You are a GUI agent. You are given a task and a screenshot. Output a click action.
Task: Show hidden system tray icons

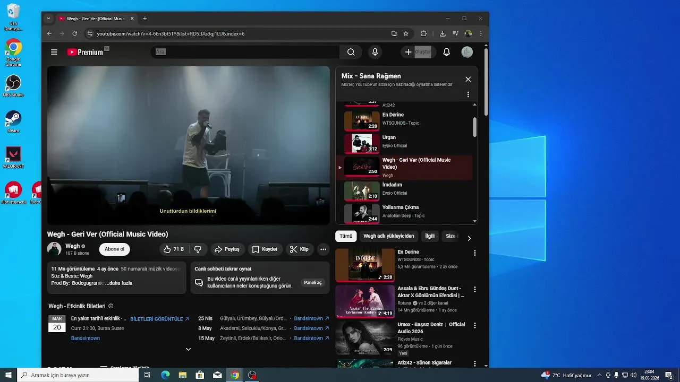point(599,375)
